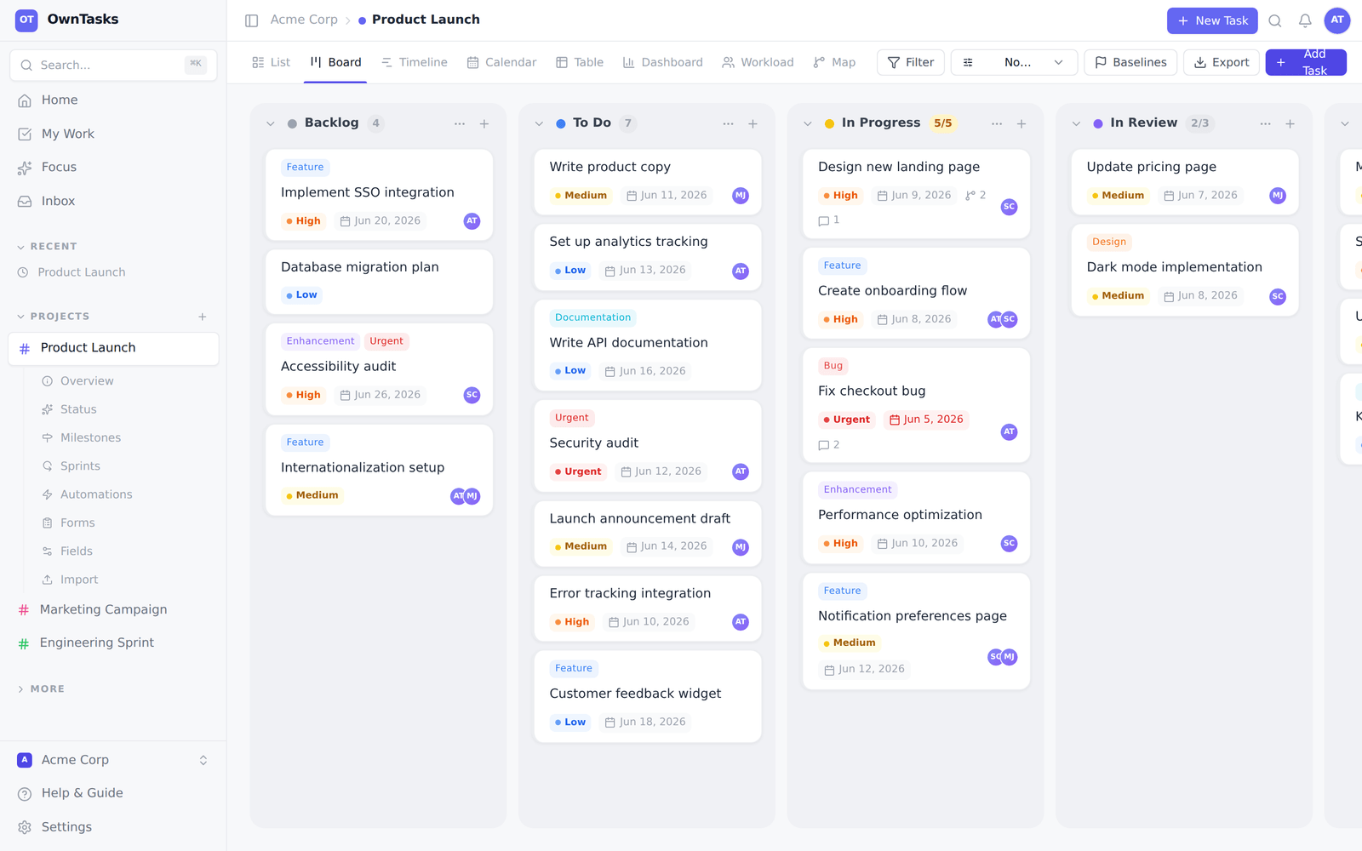Open Settings gear in sidebar
The height and width of the screenshot is (851, 1362).
click(25, 827)
